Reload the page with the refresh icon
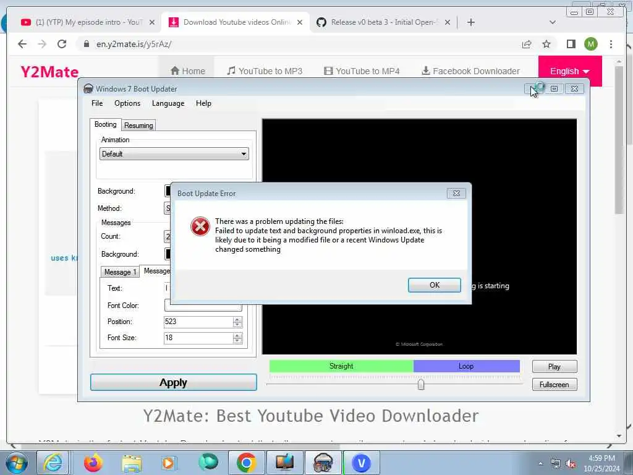 [62, 44]
